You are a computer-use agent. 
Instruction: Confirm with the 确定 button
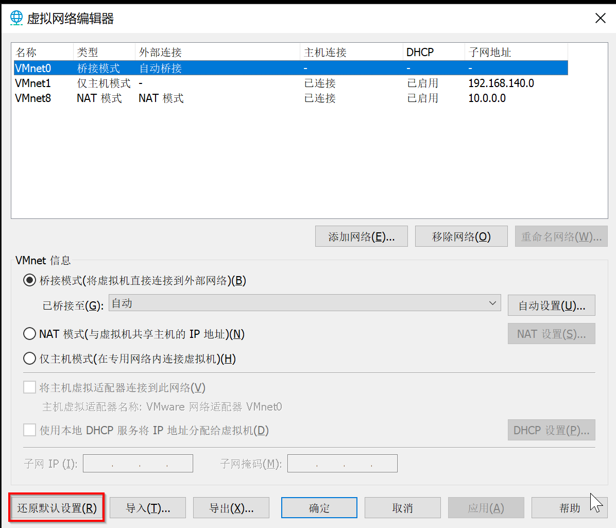(x=319, y=508)
